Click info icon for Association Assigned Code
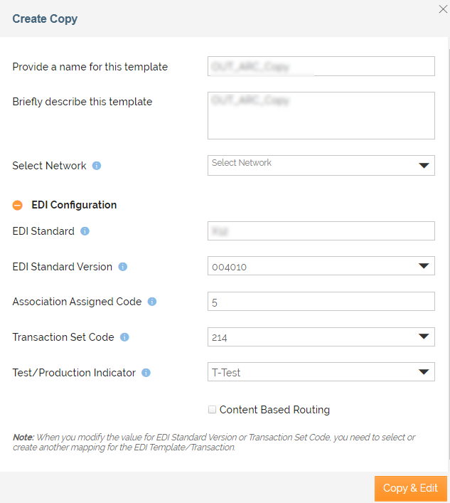Image resolution: width=450 pixels, height=503 pixels. 152,302
